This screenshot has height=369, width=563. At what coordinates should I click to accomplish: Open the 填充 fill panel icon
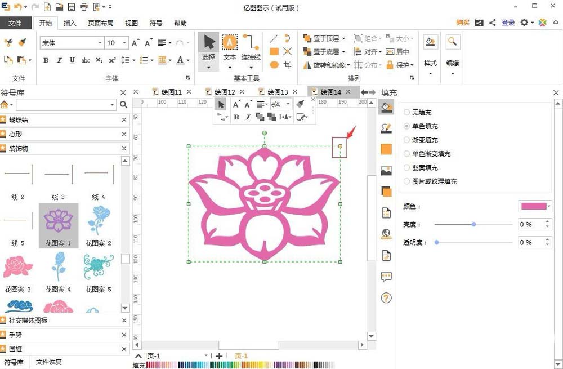[x=386, y=108]
